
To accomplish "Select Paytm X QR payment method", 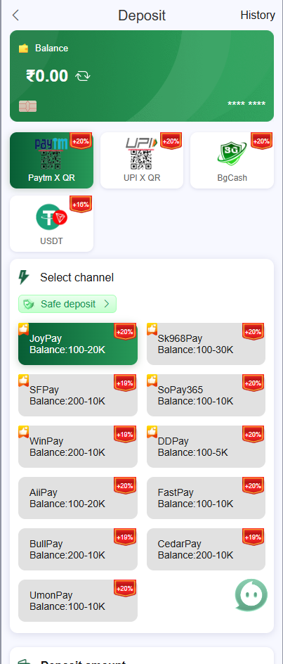I will click(51, 160).
